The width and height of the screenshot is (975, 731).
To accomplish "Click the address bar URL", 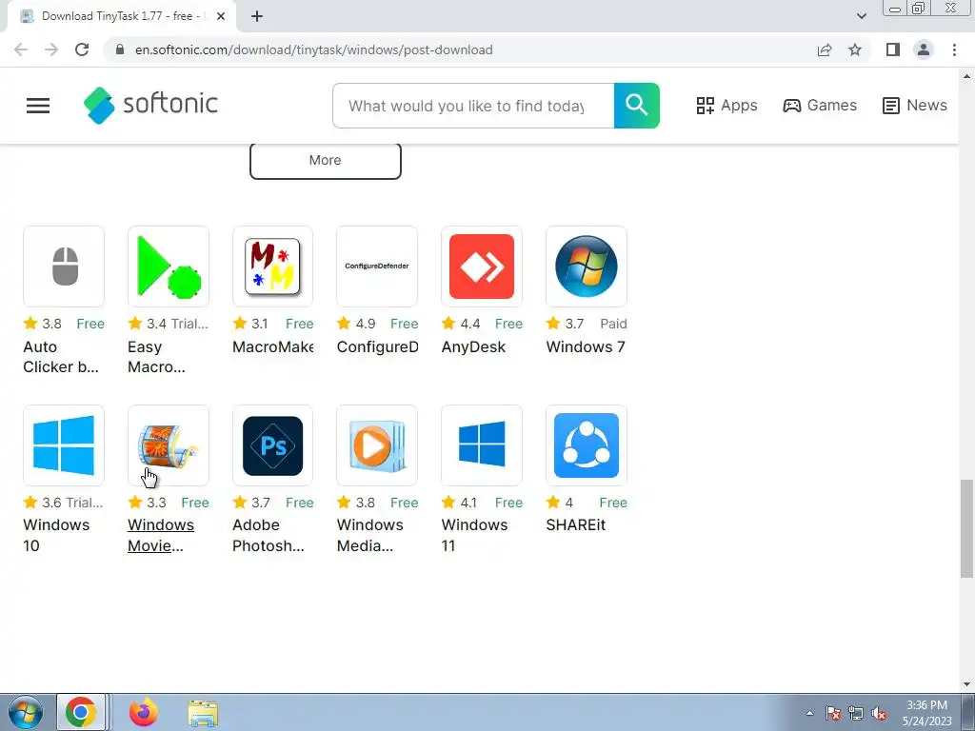I will click(313, 49).
